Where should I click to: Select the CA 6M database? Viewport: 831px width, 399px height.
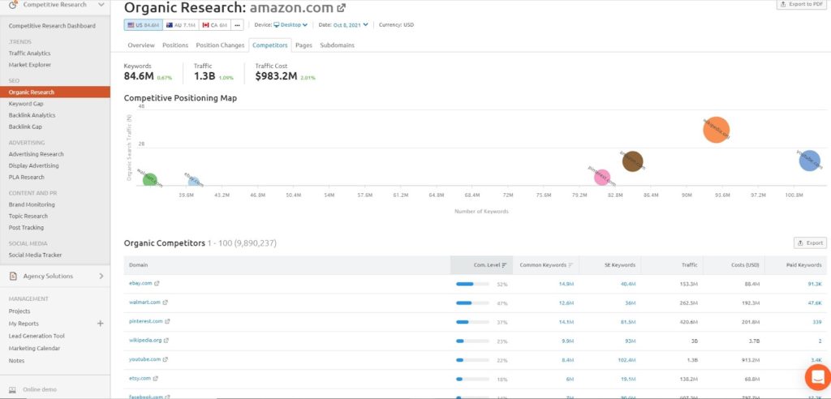[215, 25]
